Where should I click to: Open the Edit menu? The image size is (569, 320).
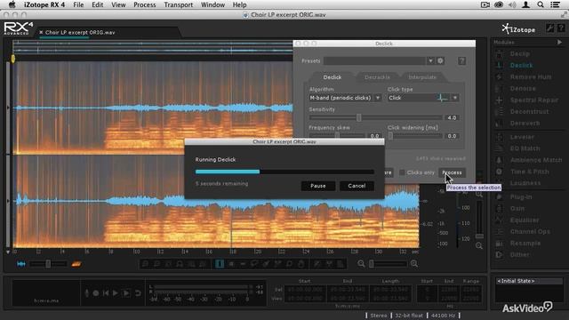click(x=97, y=4)
